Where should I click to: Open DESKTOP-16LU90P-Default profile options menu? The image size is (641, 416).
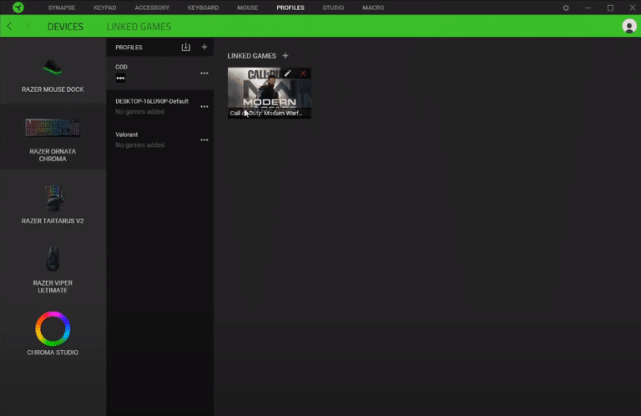click(204, 106)
